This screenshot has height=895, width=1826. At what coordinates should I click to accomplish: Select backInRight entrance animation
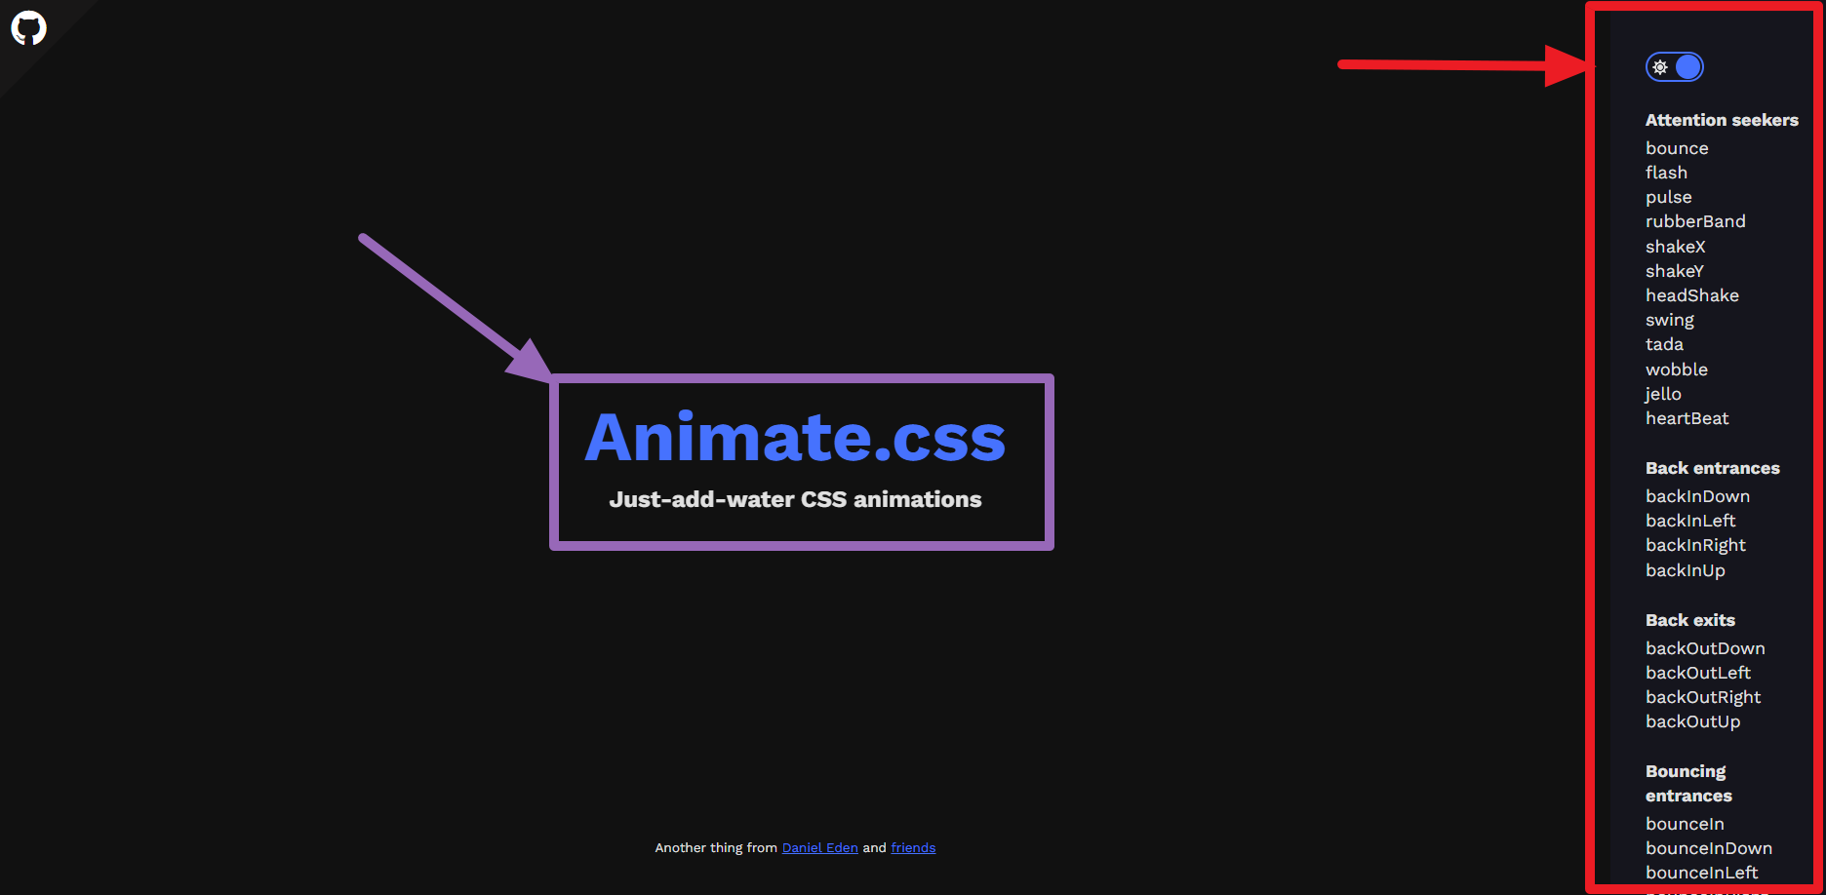(x=1695, y=545)
